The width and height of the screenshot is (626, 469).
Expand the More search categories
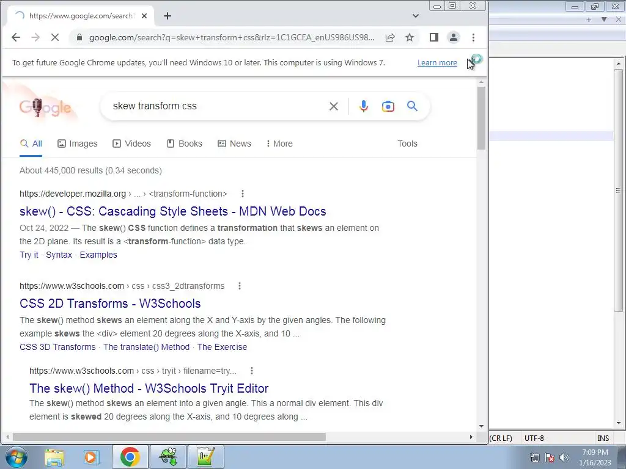279,144
